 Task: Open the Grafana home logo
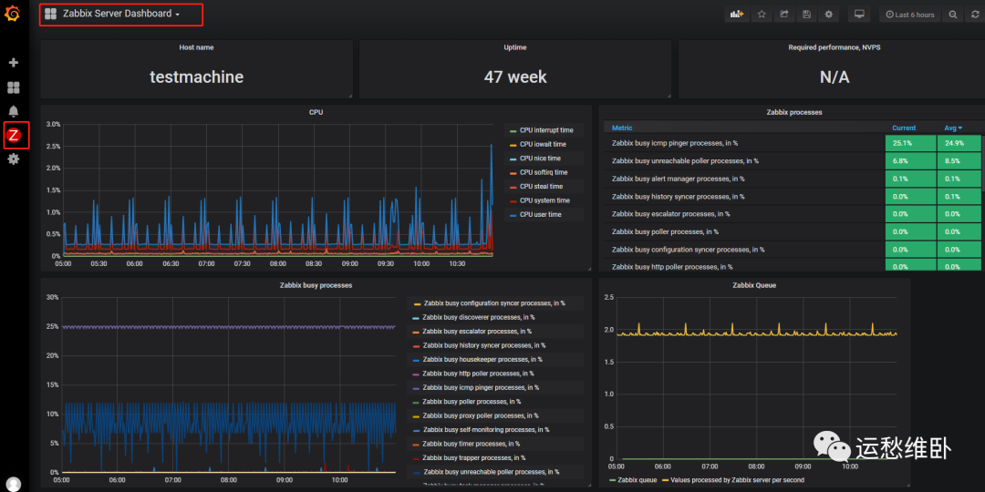click(x=13, y=13)
